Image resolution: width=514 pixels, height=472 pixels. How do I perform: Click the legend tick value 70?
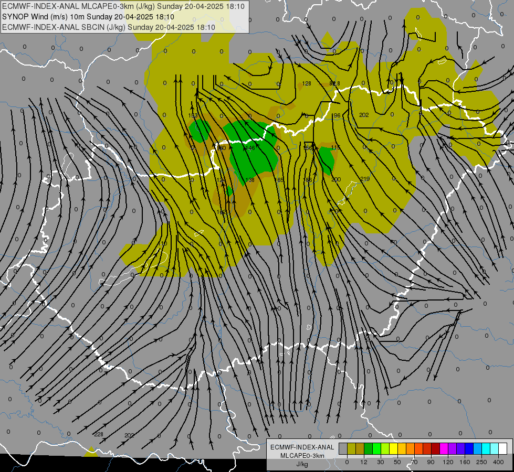click(x=414, y=462)
